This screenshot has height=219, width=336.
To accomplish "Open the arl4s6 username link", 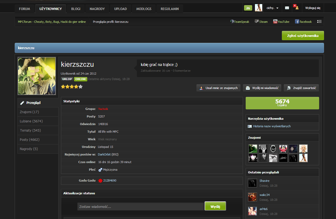I will pyautogui.click(x=263, y=209).
